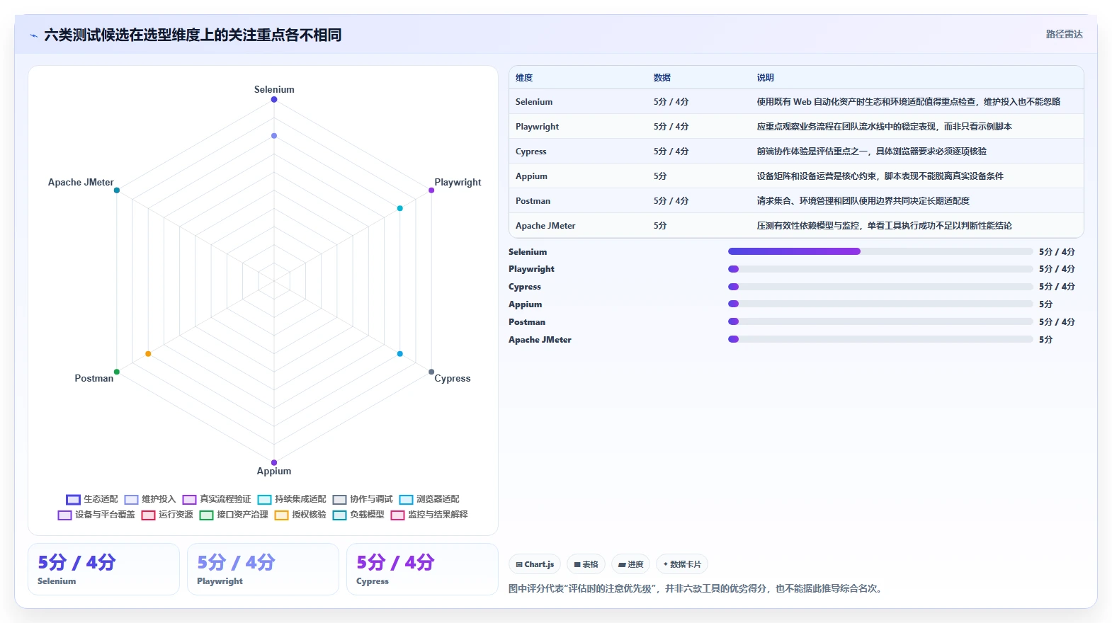Toggle 授权核验 legend item
1112x623 pixels.
click(x=300, y=515)
